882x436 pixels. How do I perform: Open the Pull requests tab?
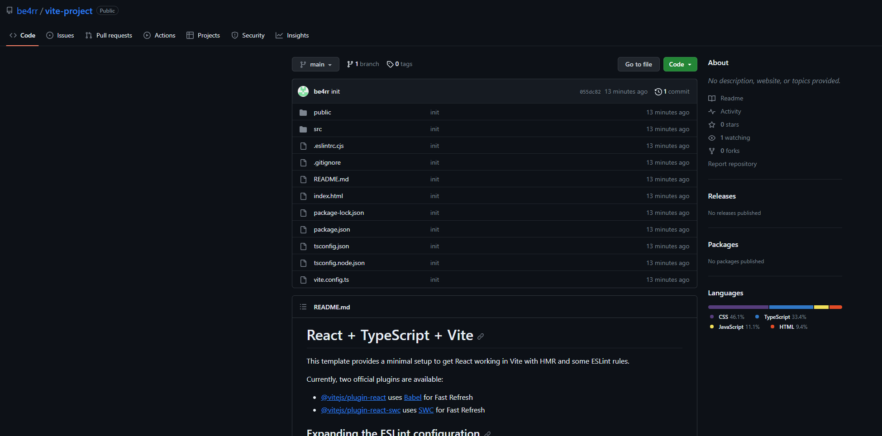(x=109, y=35)
